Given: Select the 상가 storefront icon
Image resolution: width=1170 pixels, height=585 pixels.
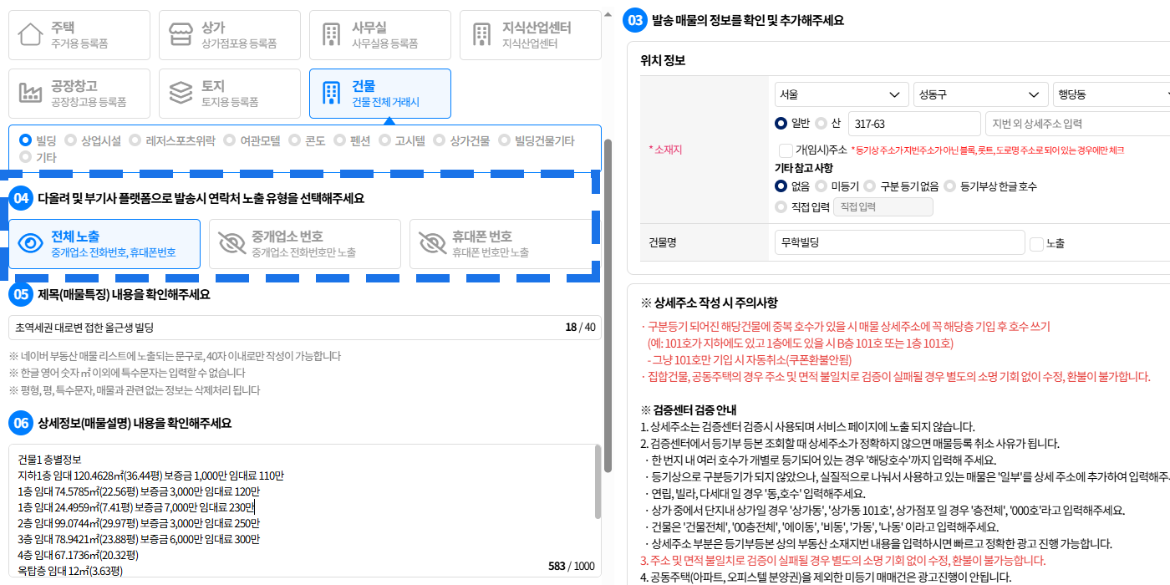Looking at the screenshot, I should (x=181, y=35).
